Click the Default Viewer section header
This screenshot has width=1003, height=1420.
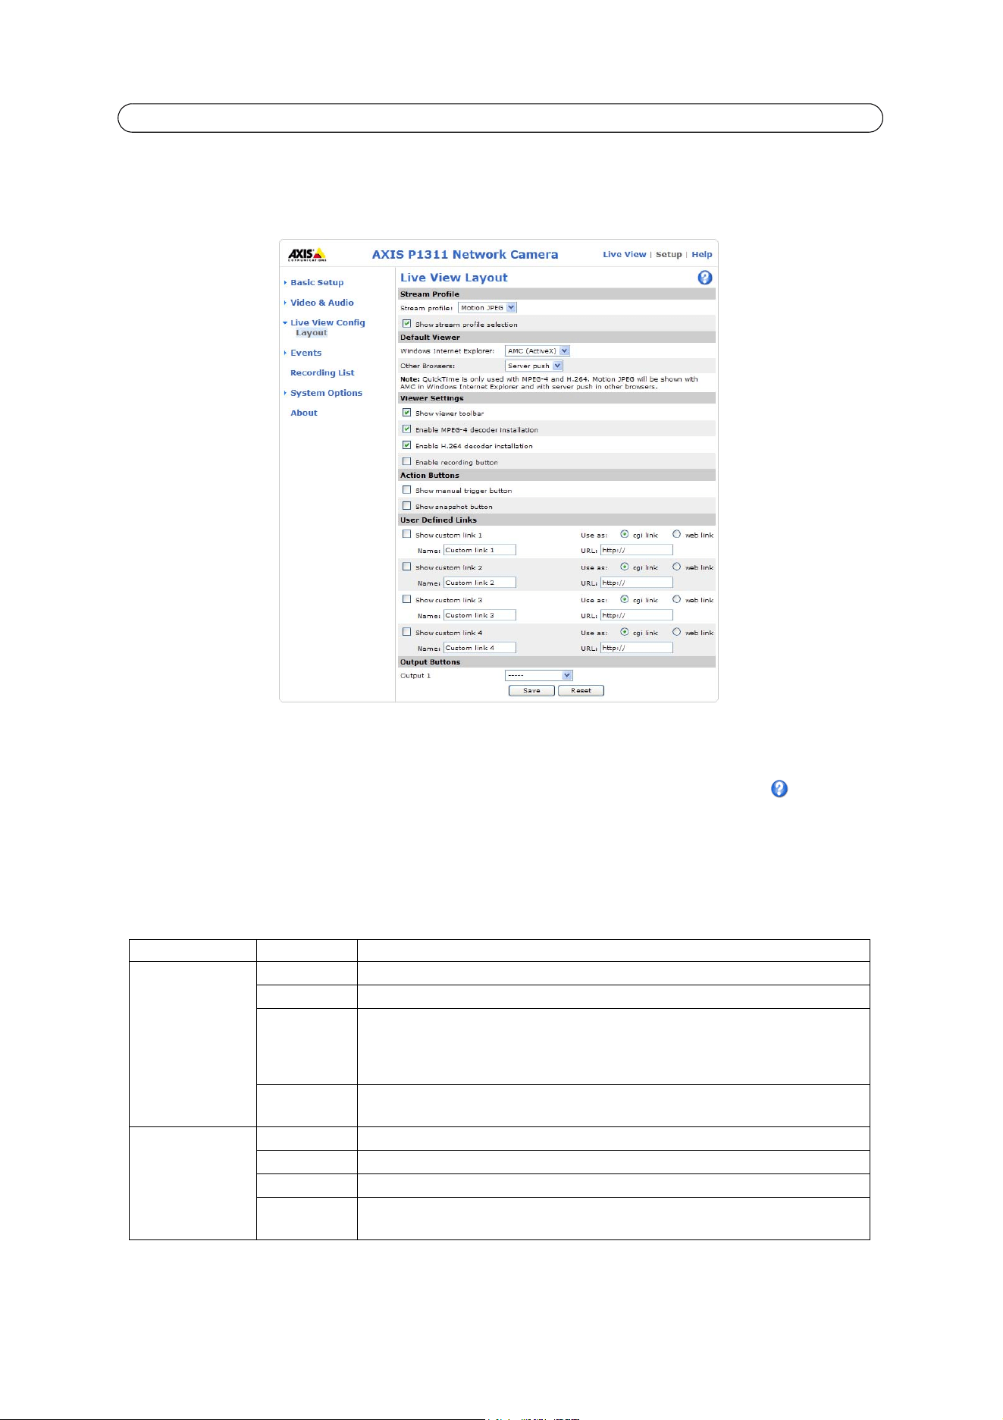click(x=556, y=338)
